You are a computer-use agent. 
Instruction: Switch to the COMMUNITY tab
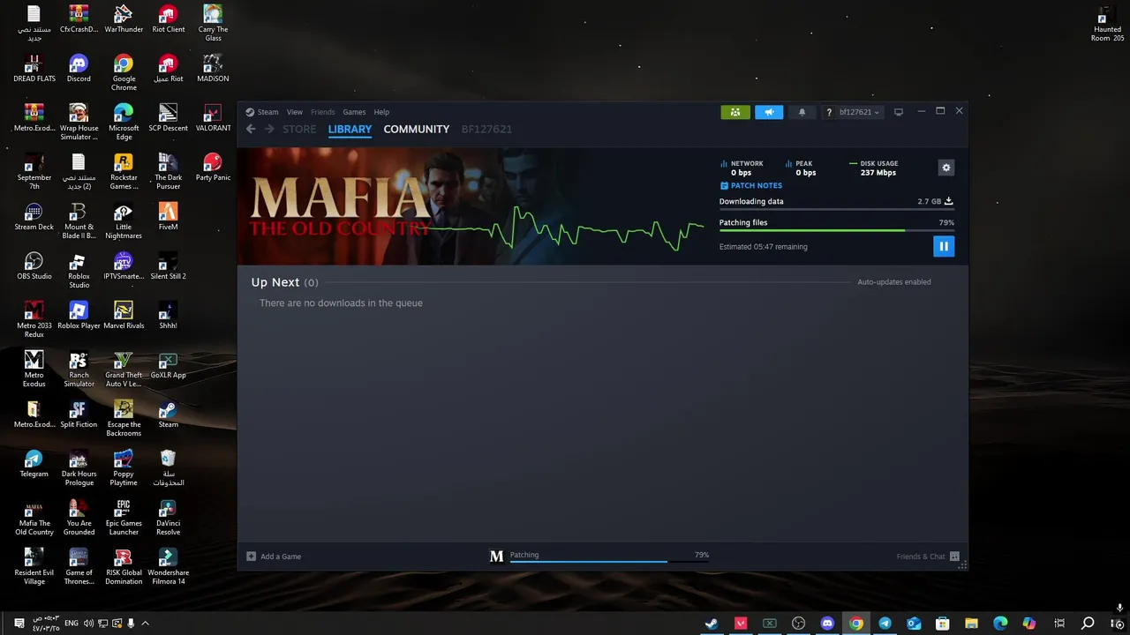pos(417,129)
